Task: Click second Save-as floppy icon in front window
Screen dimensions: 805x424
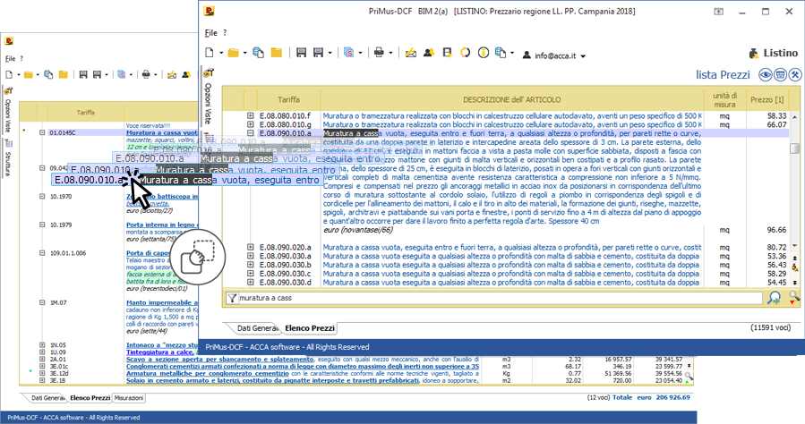Action: coord(318,52)
